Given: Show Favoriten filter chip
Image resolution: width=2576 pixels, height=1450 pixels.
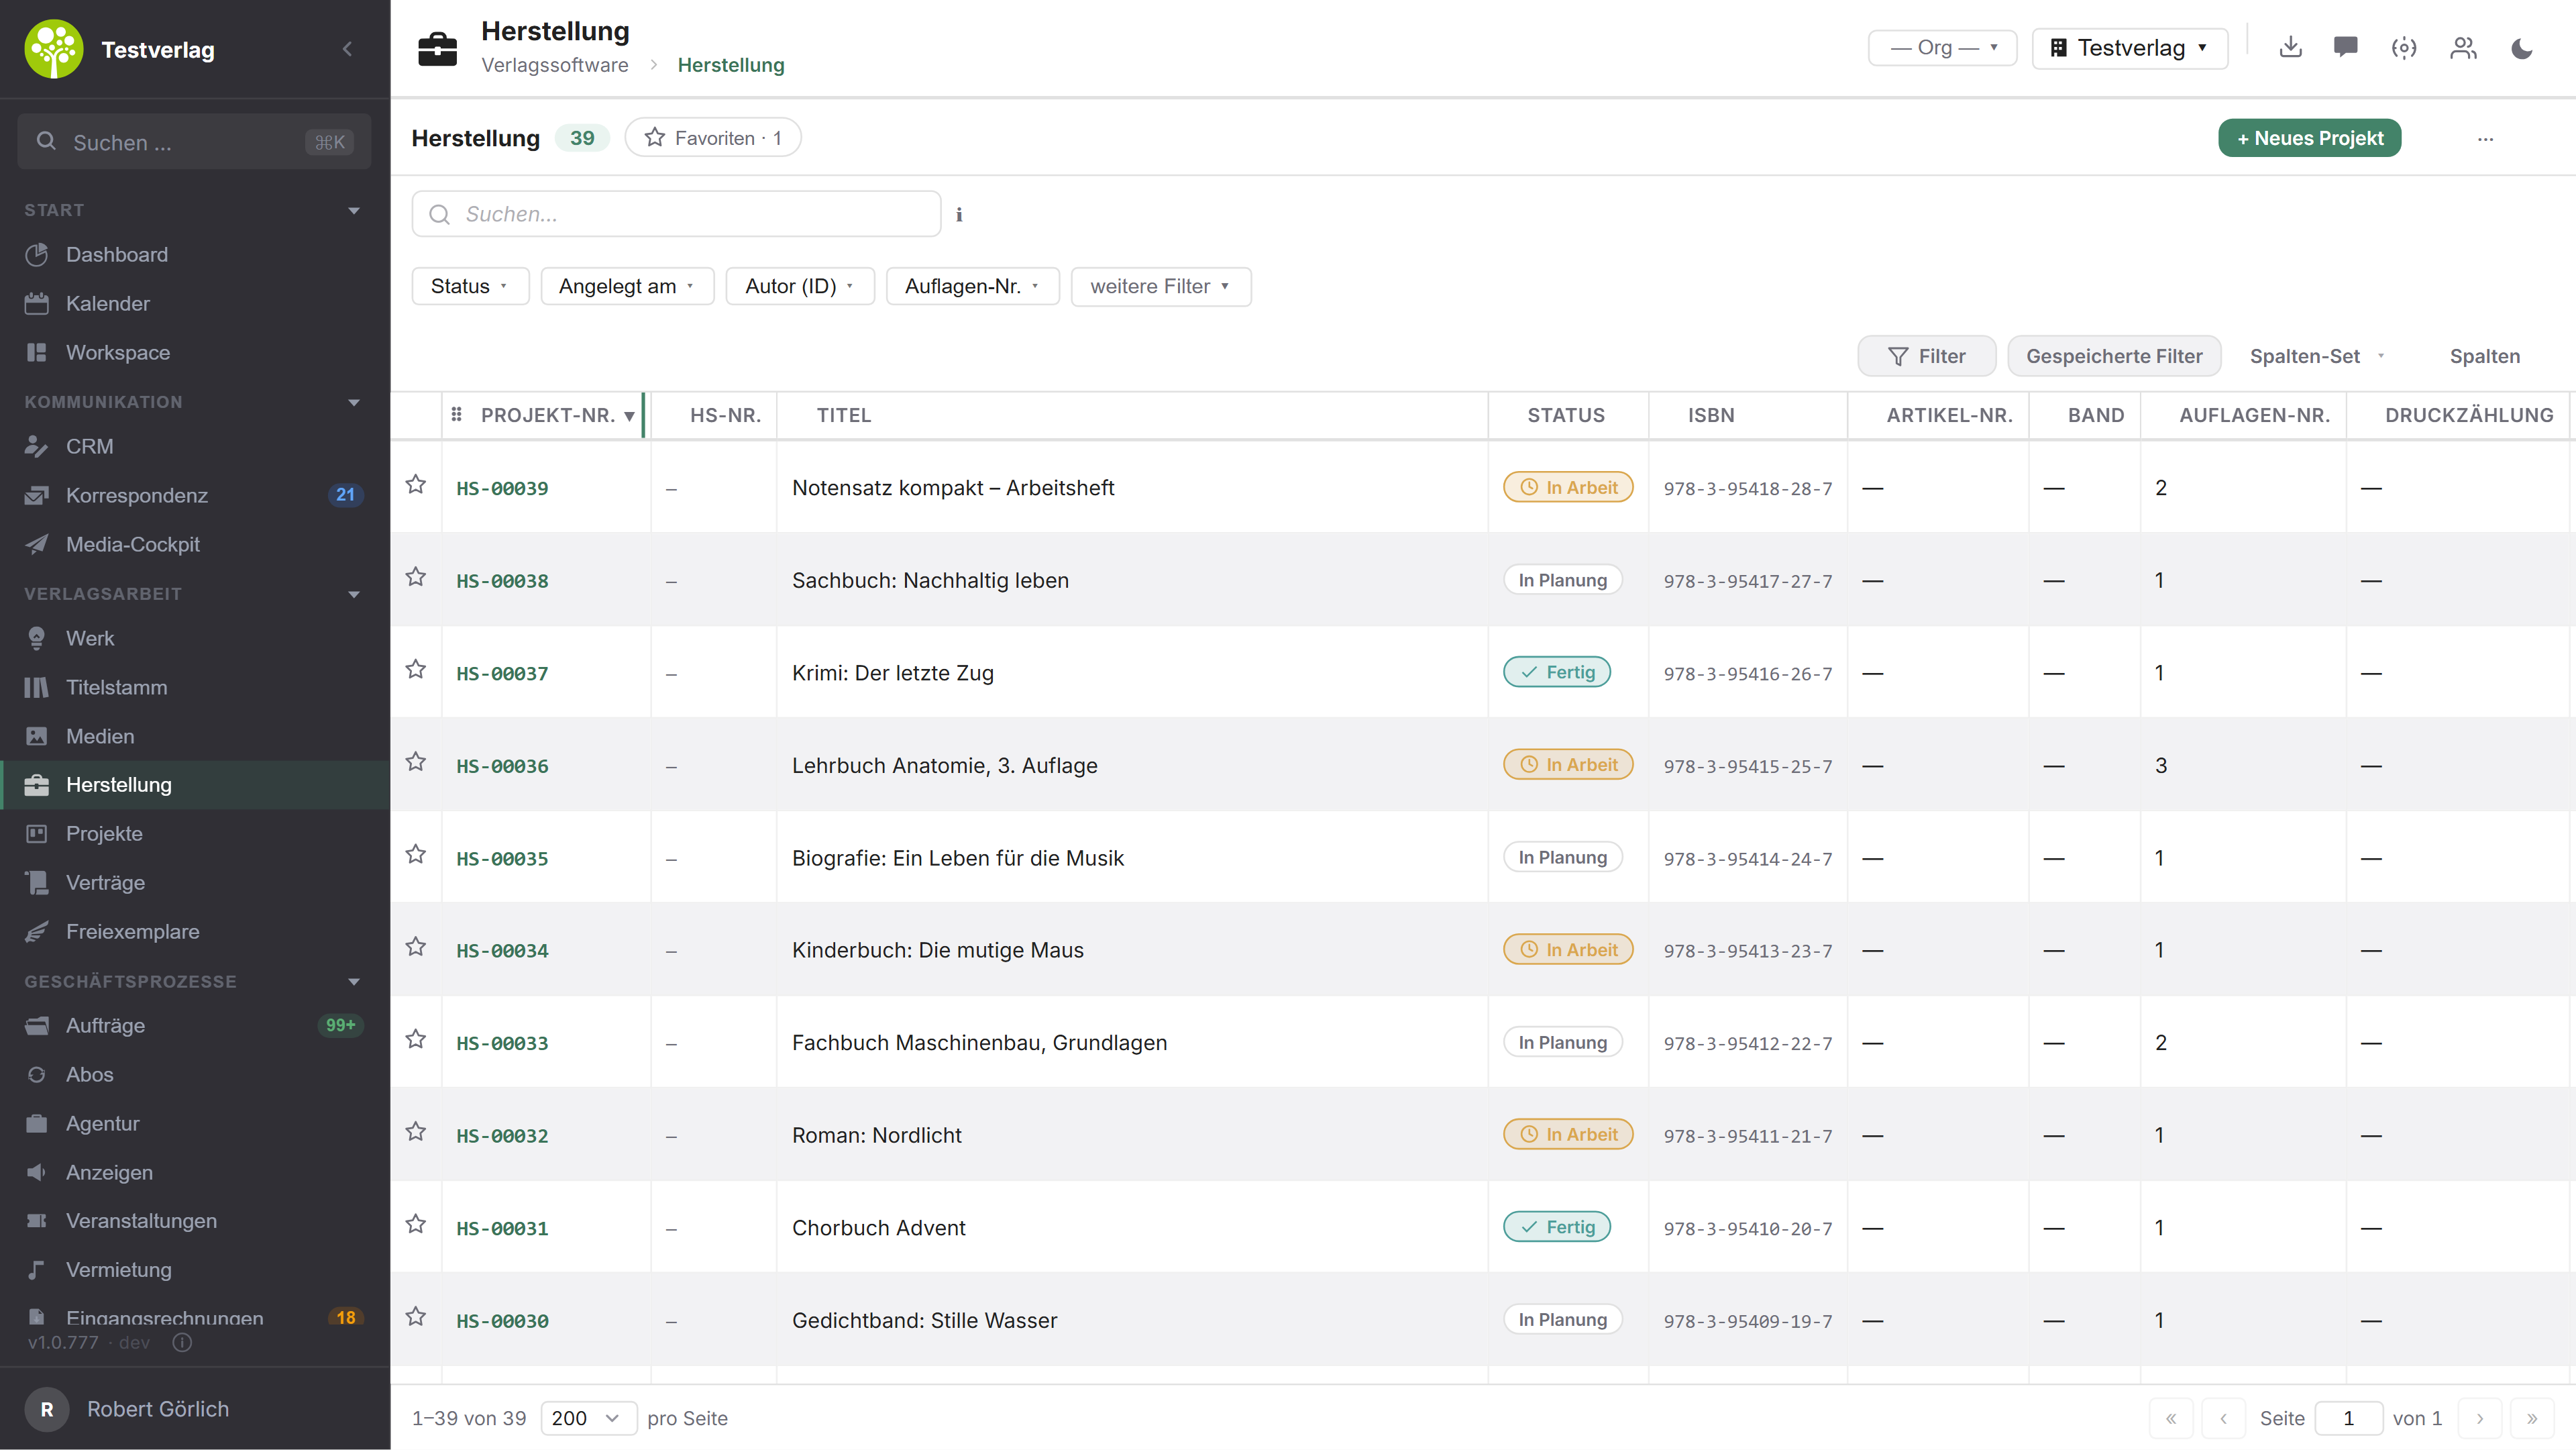Looking at the screenshot, I should tap(712, 138).
